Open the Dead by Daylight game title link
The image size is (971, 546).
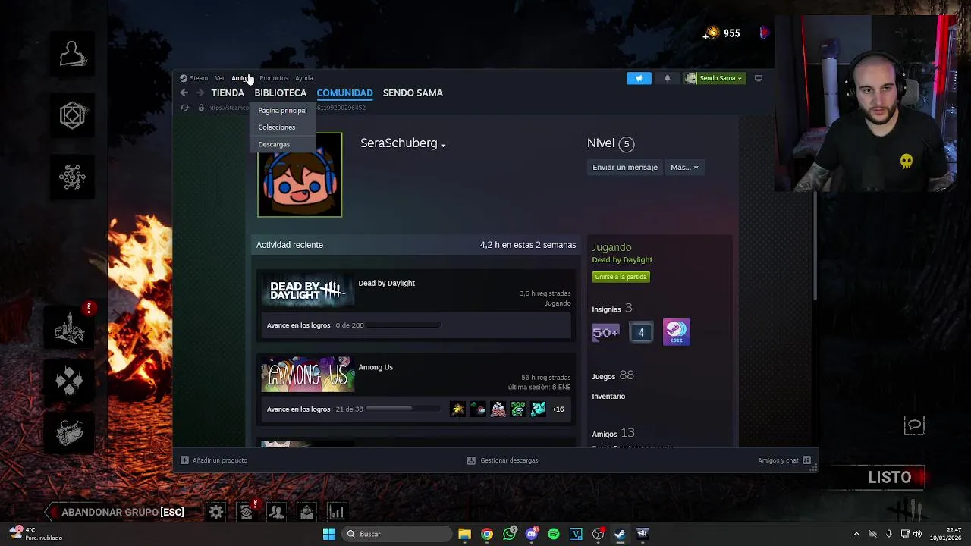386,284
